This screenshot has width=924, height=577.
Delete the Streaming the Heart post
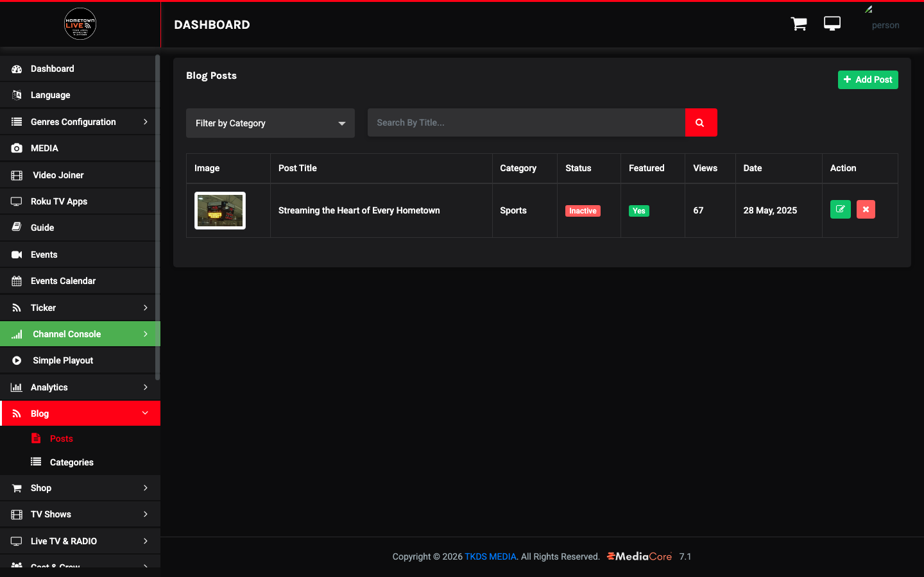(866, 210)
